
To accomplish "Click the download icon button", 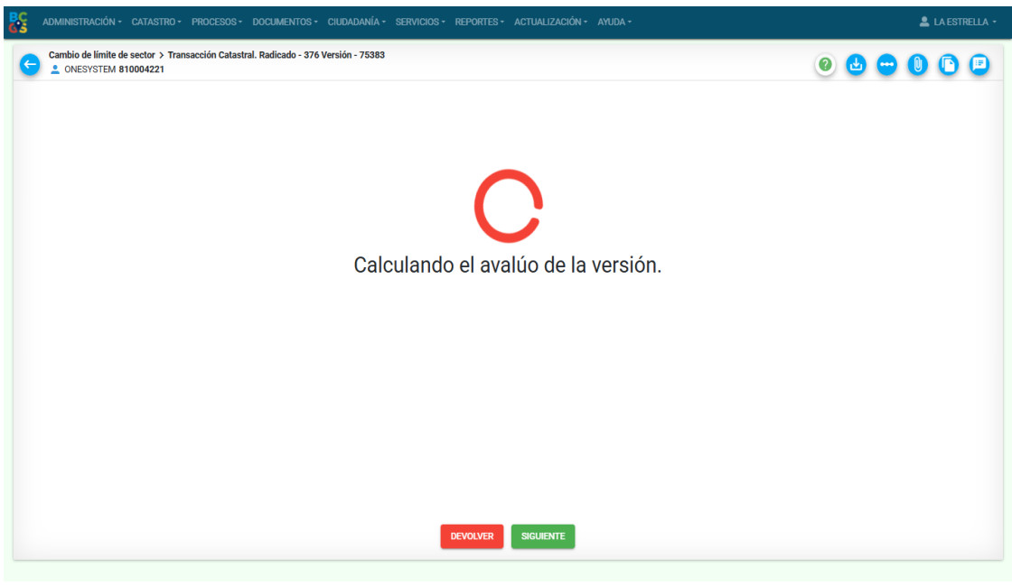I will tap(856, 64).
